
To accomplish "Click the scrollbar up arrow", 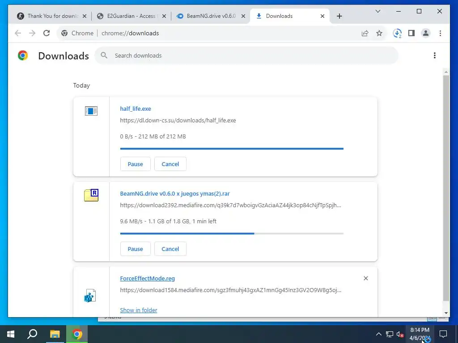I will pyautogui.click(x=446, y=72).
